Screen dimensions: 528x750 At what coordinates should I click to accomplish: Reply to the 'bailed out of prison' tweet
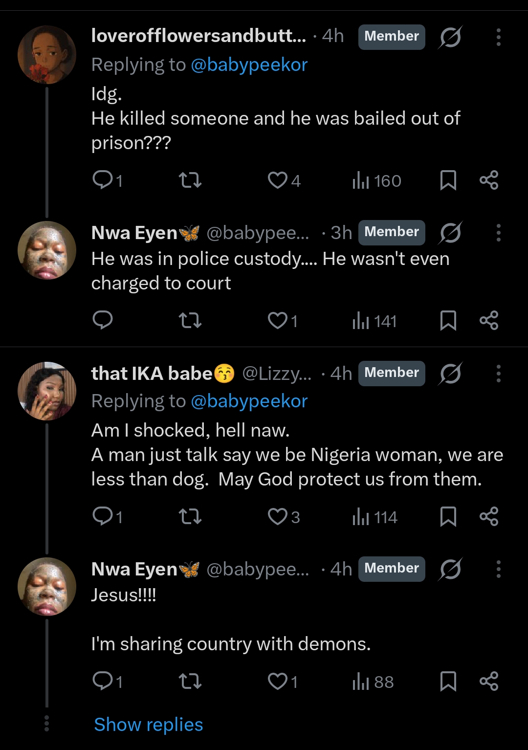[103, 180]
